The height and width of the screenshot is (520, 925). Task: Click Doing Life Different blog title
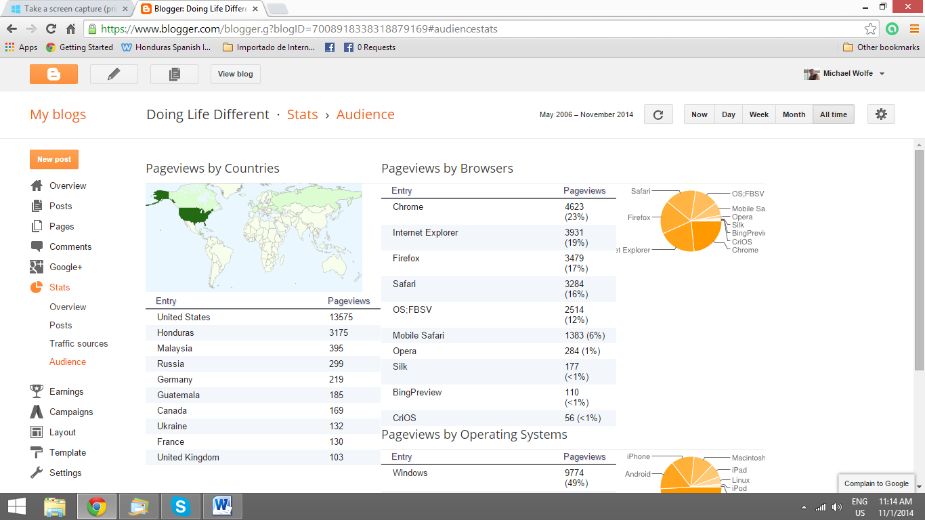[x=208, y=114]
